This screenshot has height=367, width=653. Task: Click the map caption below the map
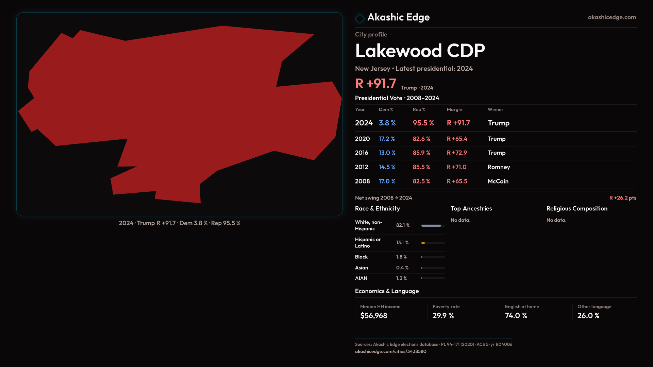tap(180, 223)
